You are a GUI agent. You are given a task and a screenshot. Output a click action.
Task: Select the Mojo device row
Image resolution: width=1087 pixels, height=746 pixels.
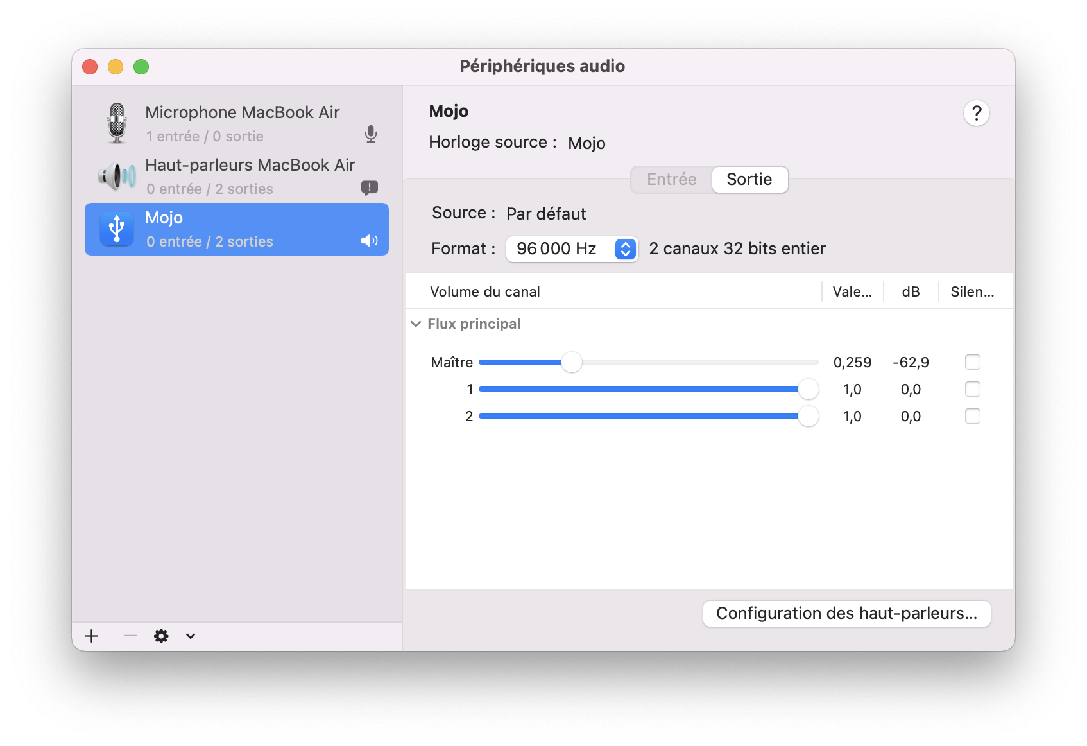tap(237, 229)
